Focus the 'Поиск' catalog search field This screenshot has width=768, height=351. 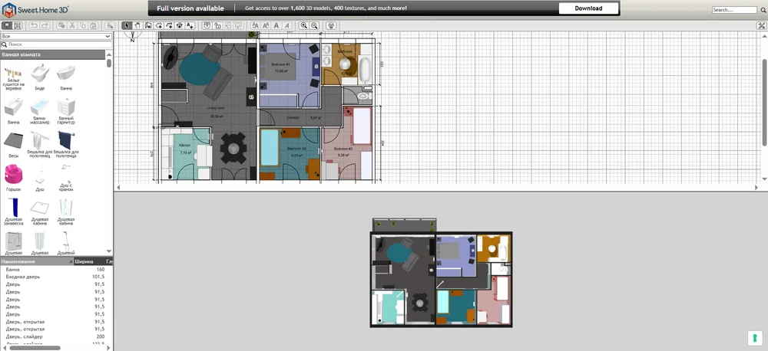(56, 44)
